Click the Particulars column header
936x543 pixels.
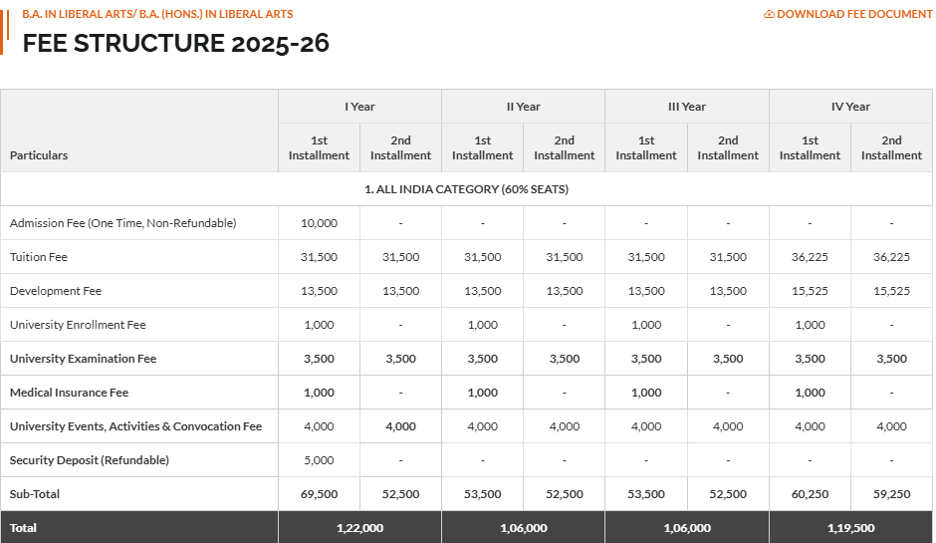(x=39, y=155)
